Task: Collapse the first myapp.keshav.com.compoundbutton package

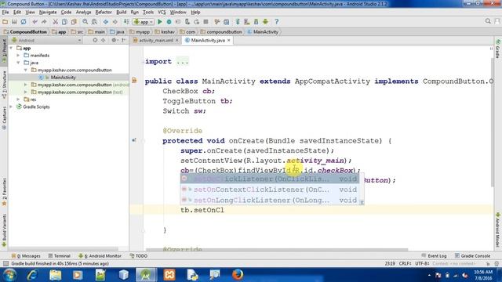Action: pyautogui.click(x=26, y=70)
